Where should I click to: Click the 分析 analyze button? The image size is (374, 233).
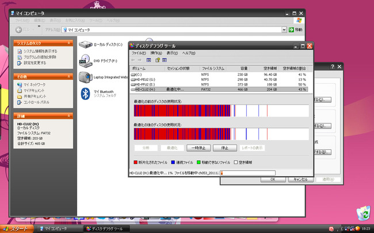coord(146,148)
